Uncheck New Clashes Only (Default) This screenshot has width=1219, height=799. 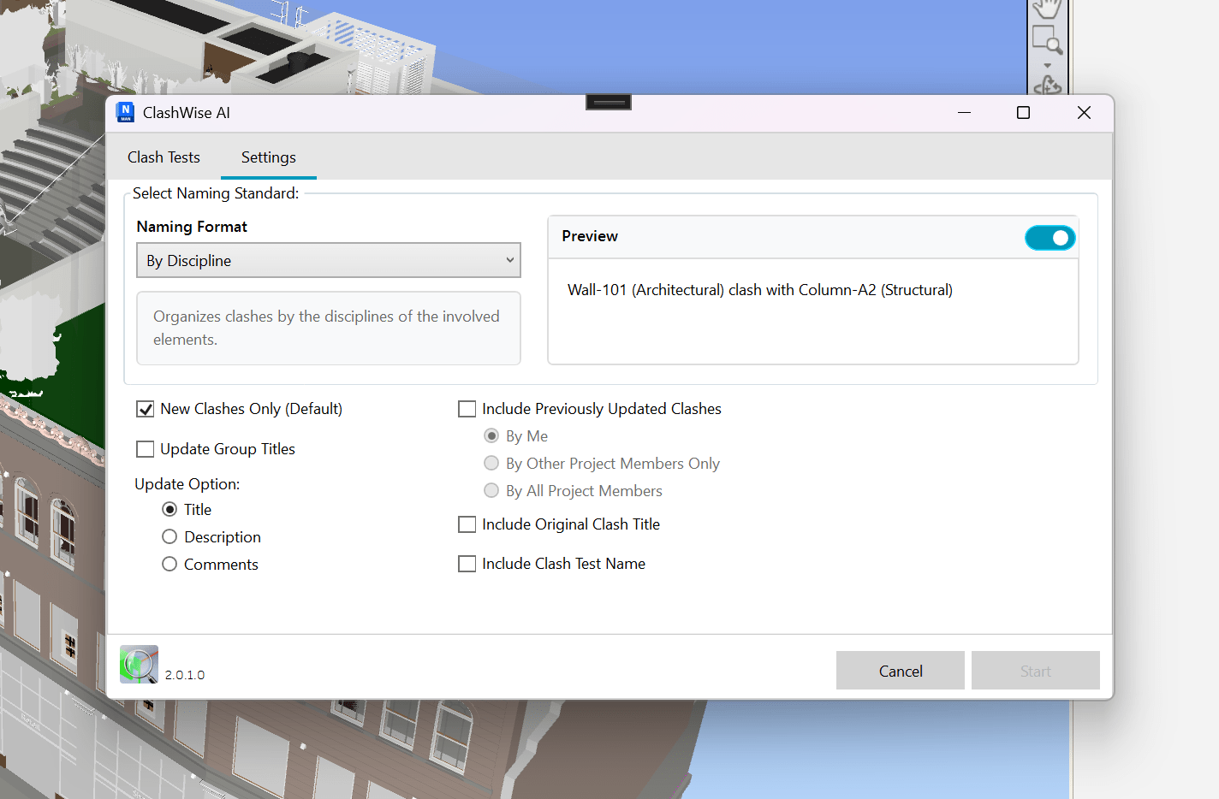(x=146, y=409)
